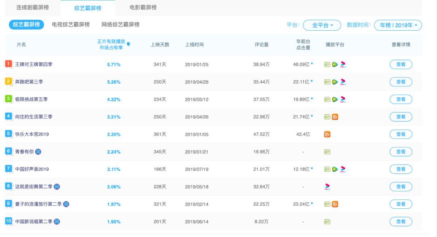Click the sort arrow beside 正片有效播放市场占有率

click(x=128, y=44)
